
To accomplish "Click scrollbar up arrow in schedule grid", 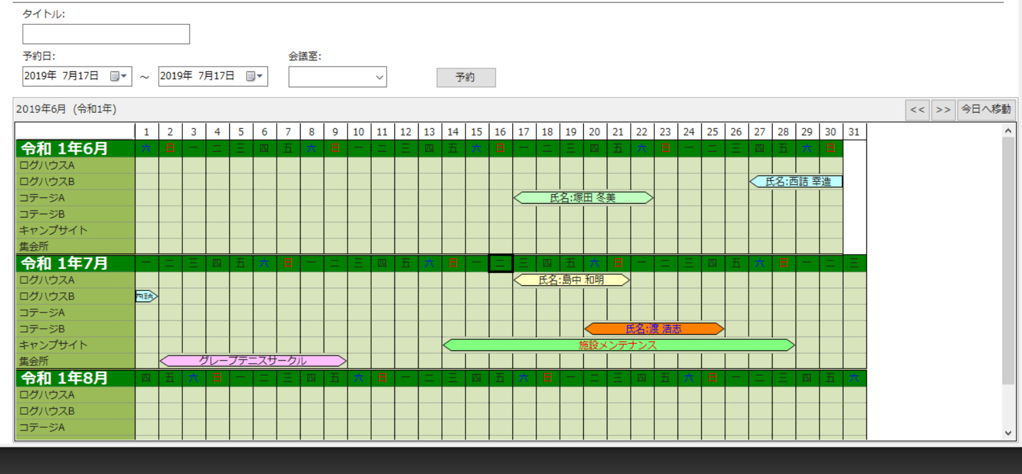I will coord(1008,131).
